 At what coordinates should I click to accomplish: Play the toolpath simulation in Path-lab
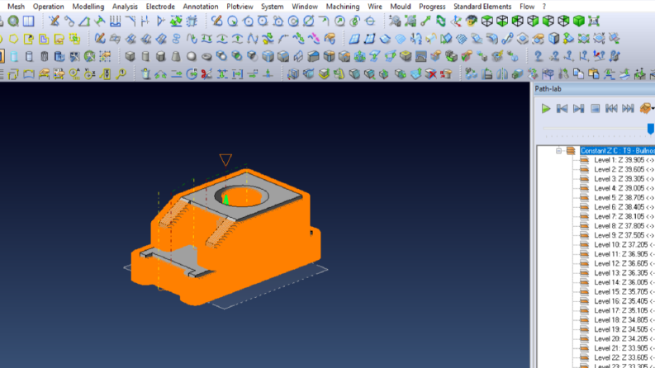pyautogui.click(x=545, y=108)
